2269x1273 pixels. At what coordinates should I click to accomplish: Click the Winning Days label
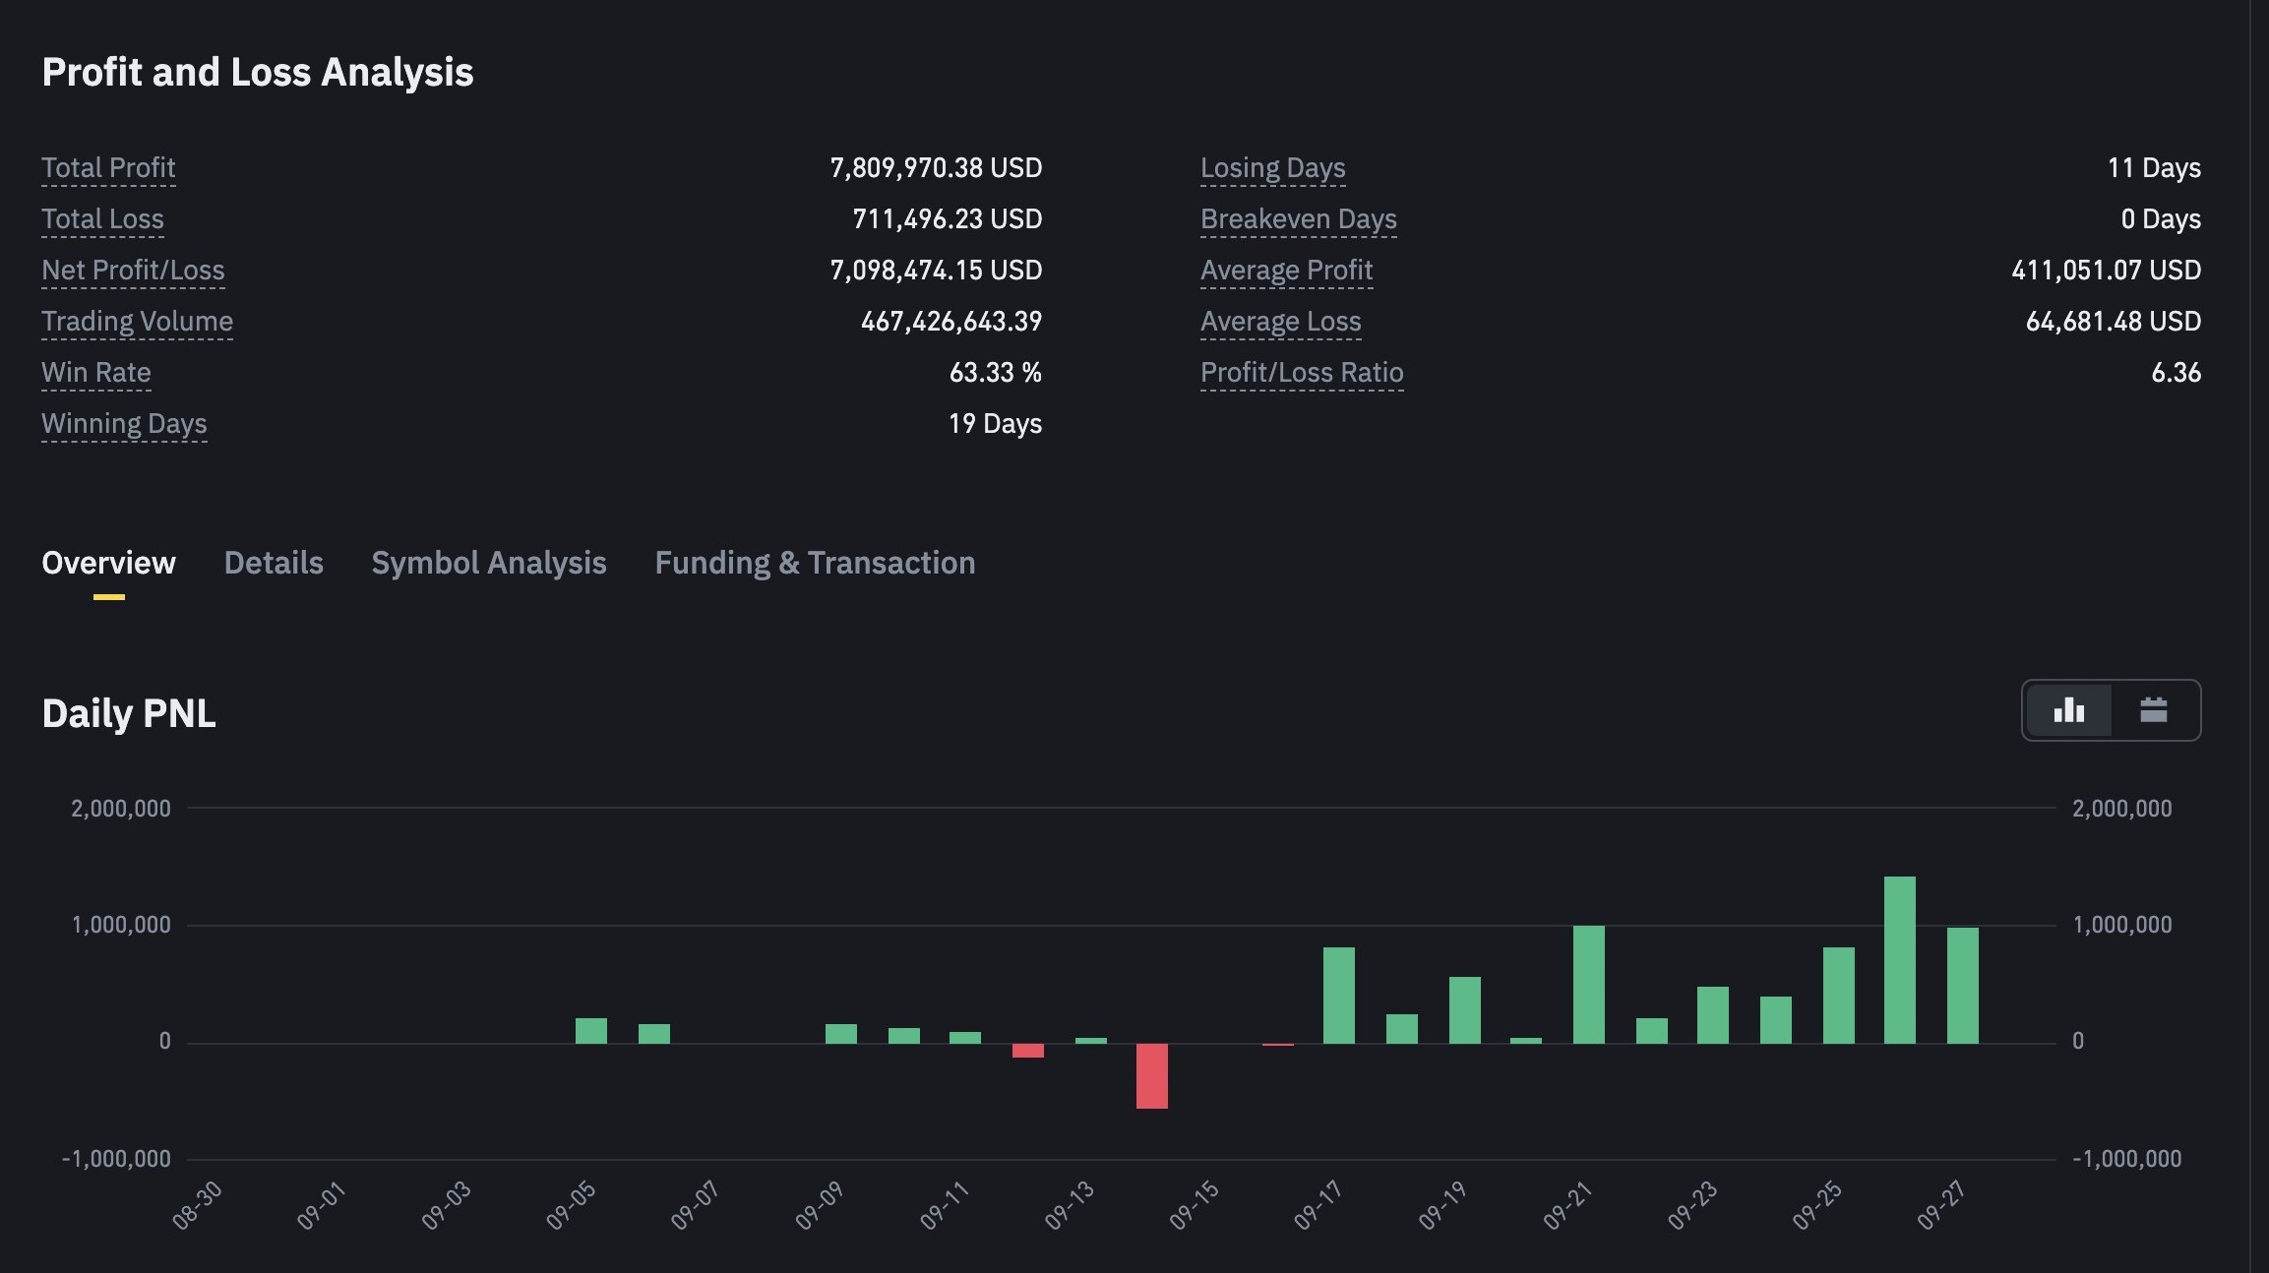pos(124,424)
